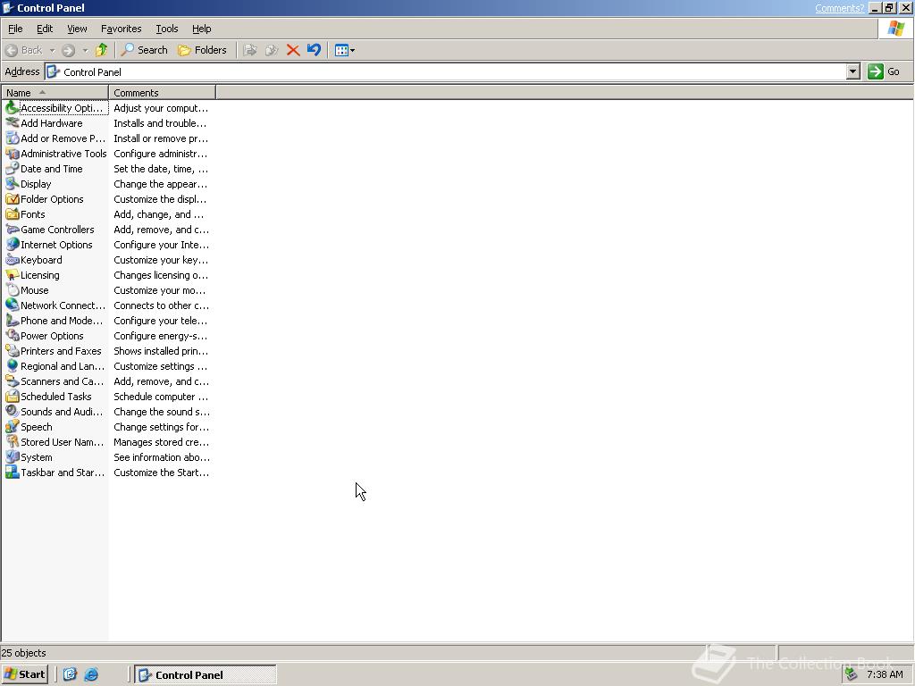The width and height of the screenshot is (915, 686).
Task: Select Taskbar and Start Menu icon
Action: pyautogui.click(x=12, y=472)
